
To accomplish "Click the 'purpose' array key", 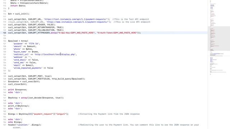I will click(18, 44).
